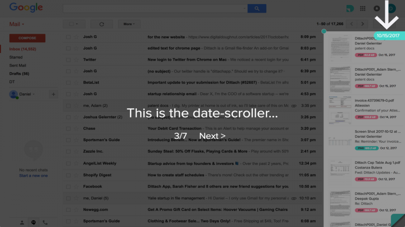Select Zazzle Inc. email checkbox
The image size is (405, 227).
click(68, 151)
